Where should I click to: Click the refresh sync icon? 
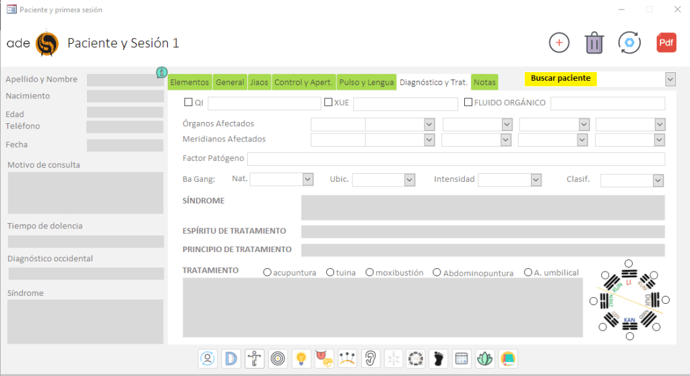pos(629,42)
